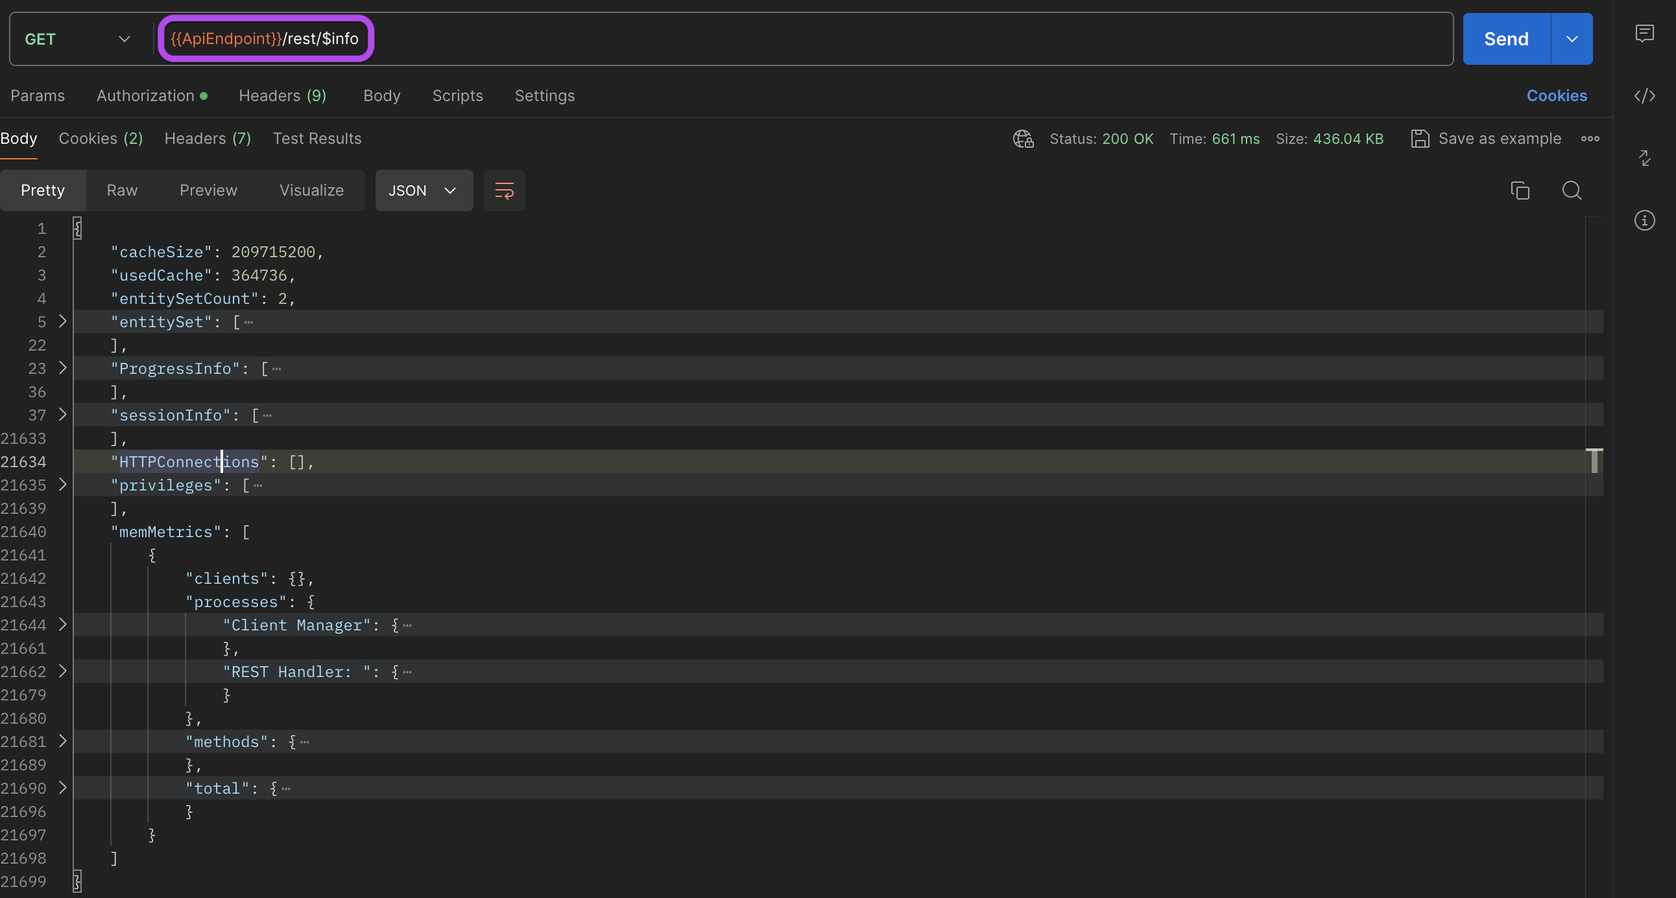Screen dimensions: 1676x898
Task: Click line number 21699
Action: pos(23,881)
